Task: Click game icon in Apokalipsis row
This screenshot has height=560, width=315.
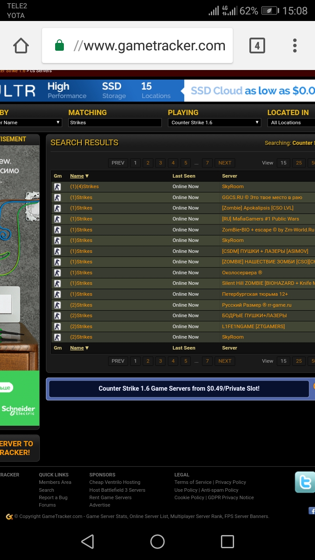Action: point(57,208)
